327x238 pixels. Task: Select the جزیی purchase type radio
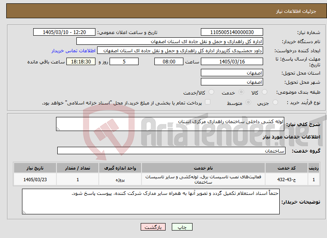pyautogui.click(x=275, y=102)
